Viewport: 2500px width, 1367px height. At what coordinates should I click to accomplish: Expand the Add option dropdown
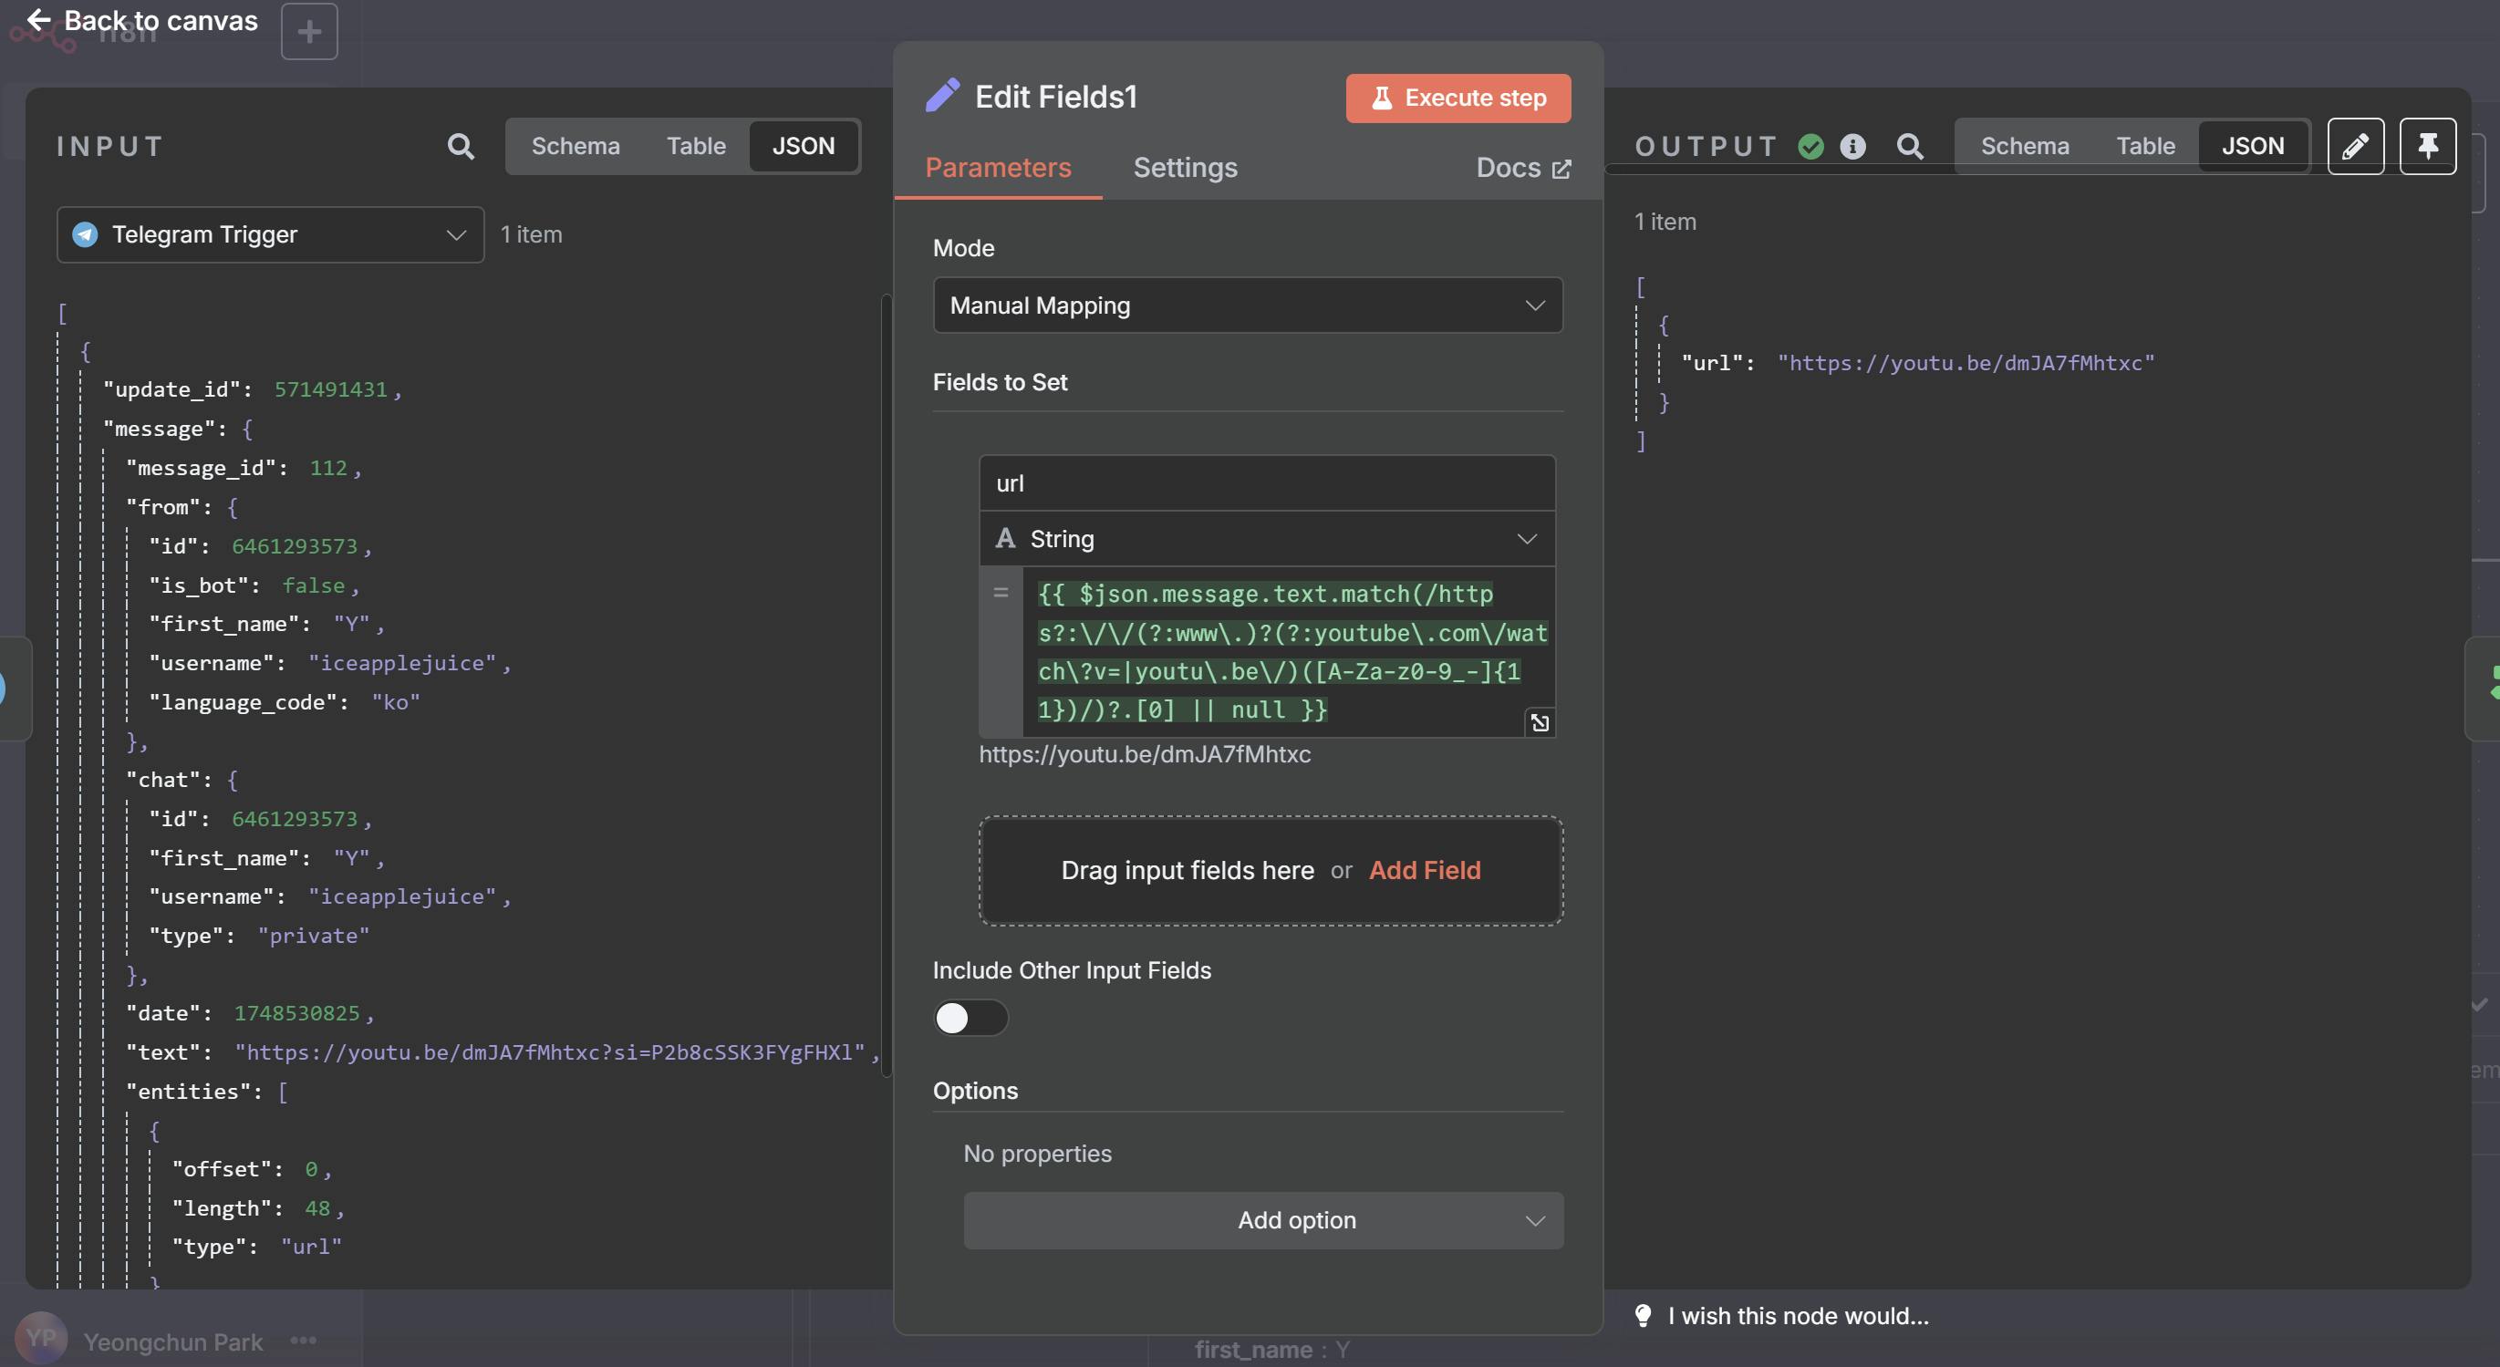pos(1262,1219)
